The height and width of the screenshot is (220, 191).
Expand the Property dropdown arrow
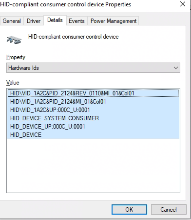176,68
